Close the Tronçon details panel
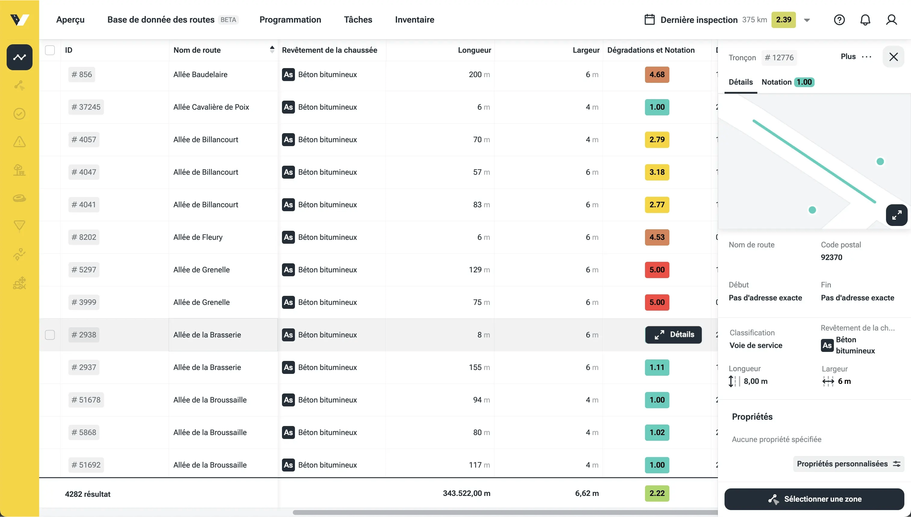Image resolution: width=911 pixels, height=517 pixels. (x=893, y=57)
